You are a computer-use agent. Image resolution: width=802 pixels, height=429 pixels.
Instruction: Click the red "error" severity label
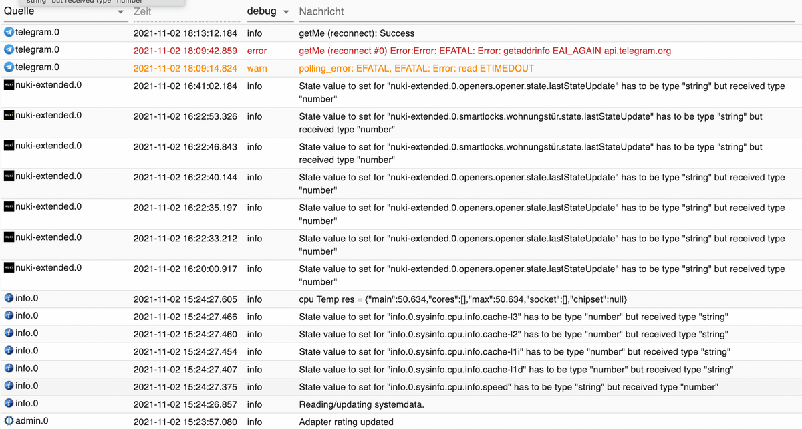(257, 51)
